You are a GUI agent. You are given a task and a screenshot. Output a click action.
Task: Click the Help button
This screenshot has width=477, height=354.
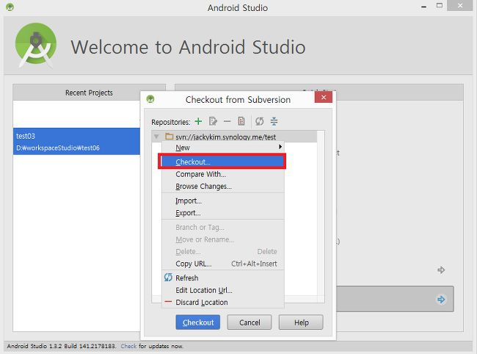click(x=301, y=322)
